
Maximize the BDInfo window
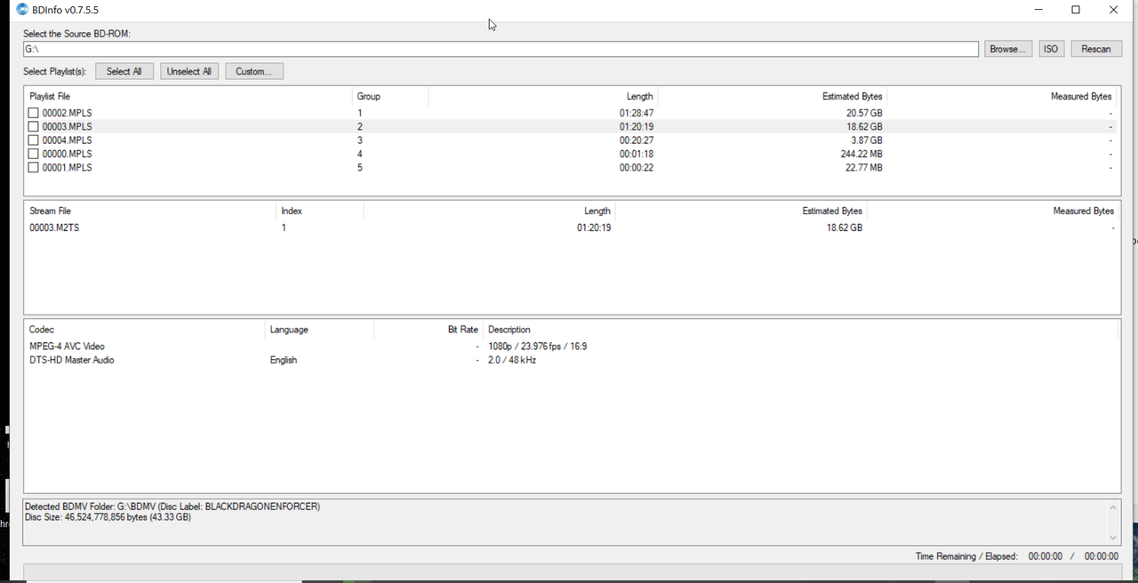pos(1076,10)
